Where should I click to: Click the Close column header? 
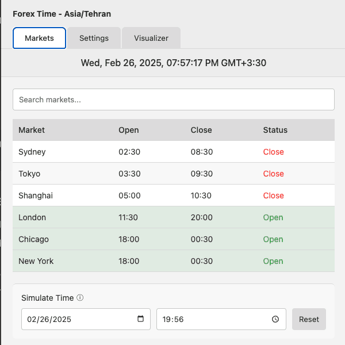[201, 130]
